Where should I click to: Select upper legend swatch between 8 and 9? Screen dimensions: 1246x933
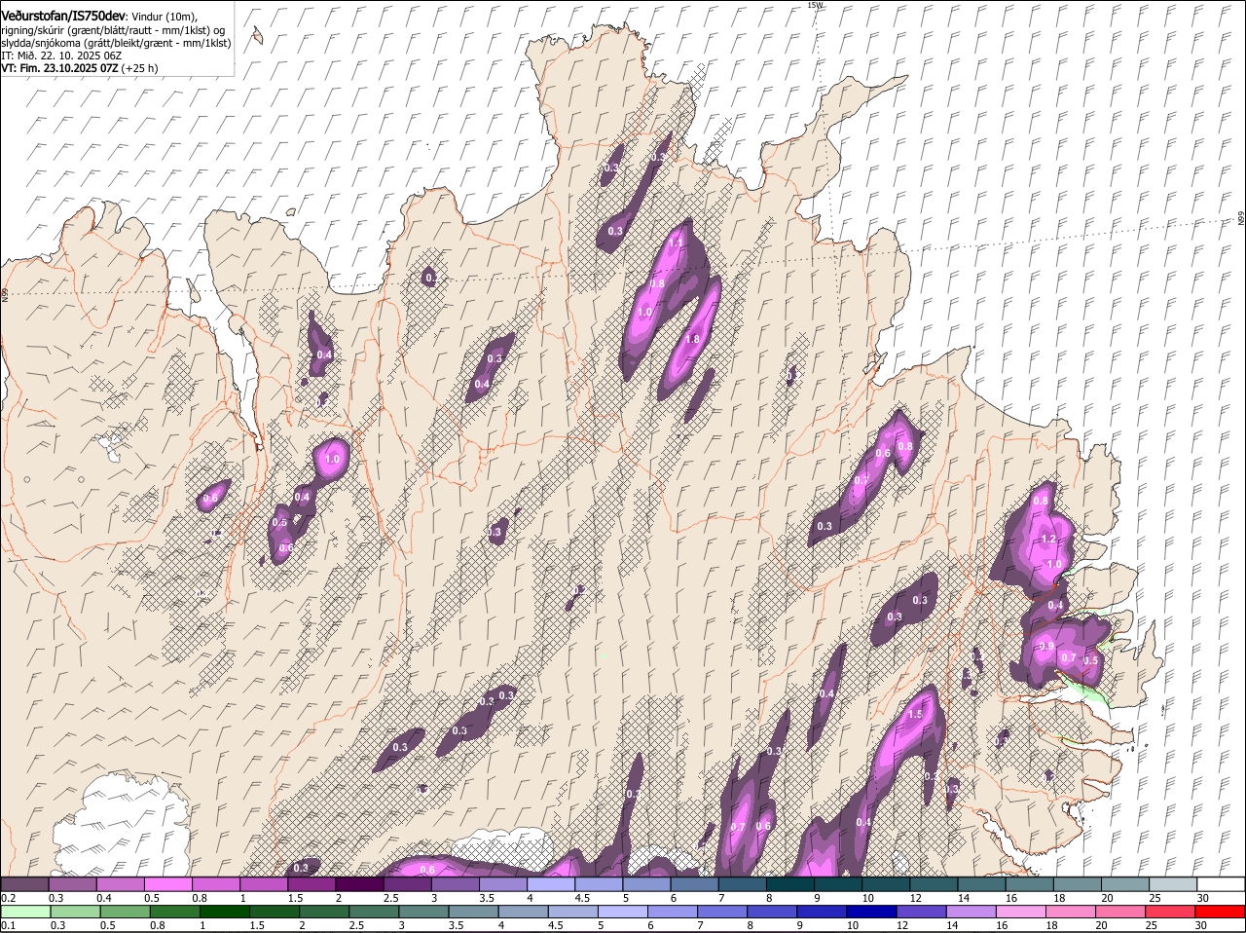click(790, 883)
